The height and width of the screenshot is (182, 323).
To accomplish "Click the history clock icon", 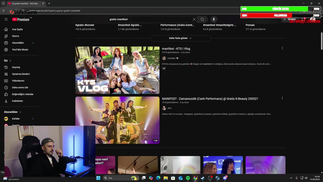I will 6,67.
